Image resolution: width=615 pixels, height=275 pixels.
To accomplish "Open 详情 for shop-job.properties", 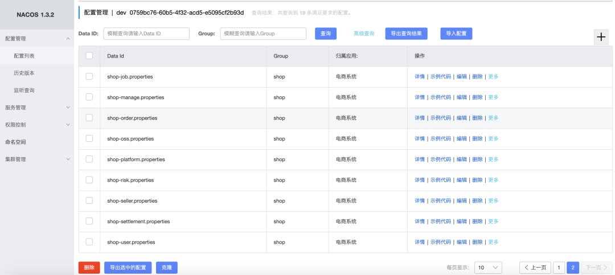I will tap(420, 76).
